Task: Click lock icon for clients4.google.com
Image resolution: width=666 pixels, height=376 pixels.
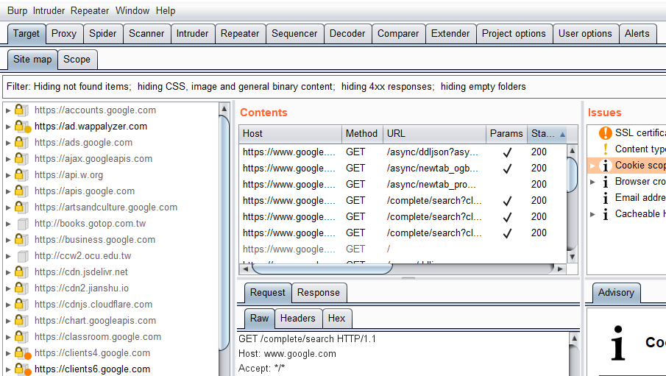Action: click(22, 352)
